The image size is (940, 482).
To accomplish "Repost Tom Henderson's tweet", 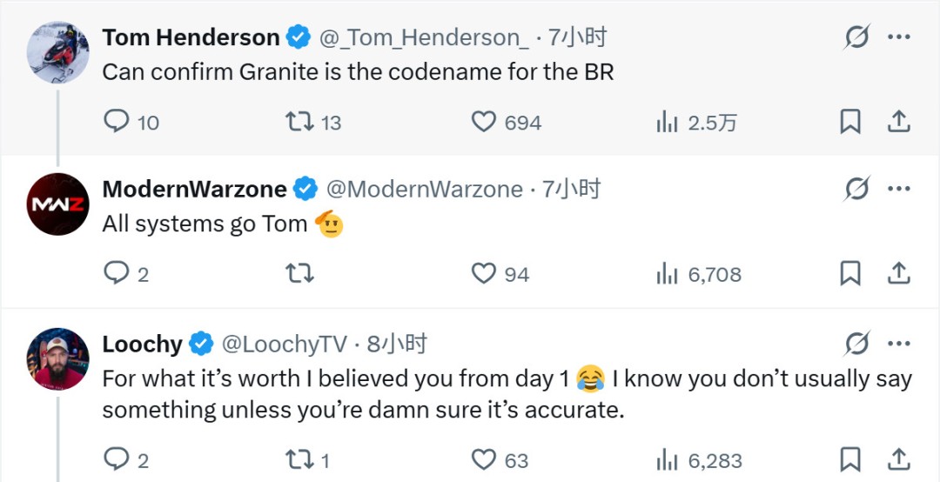I will (x=299, y=122).
